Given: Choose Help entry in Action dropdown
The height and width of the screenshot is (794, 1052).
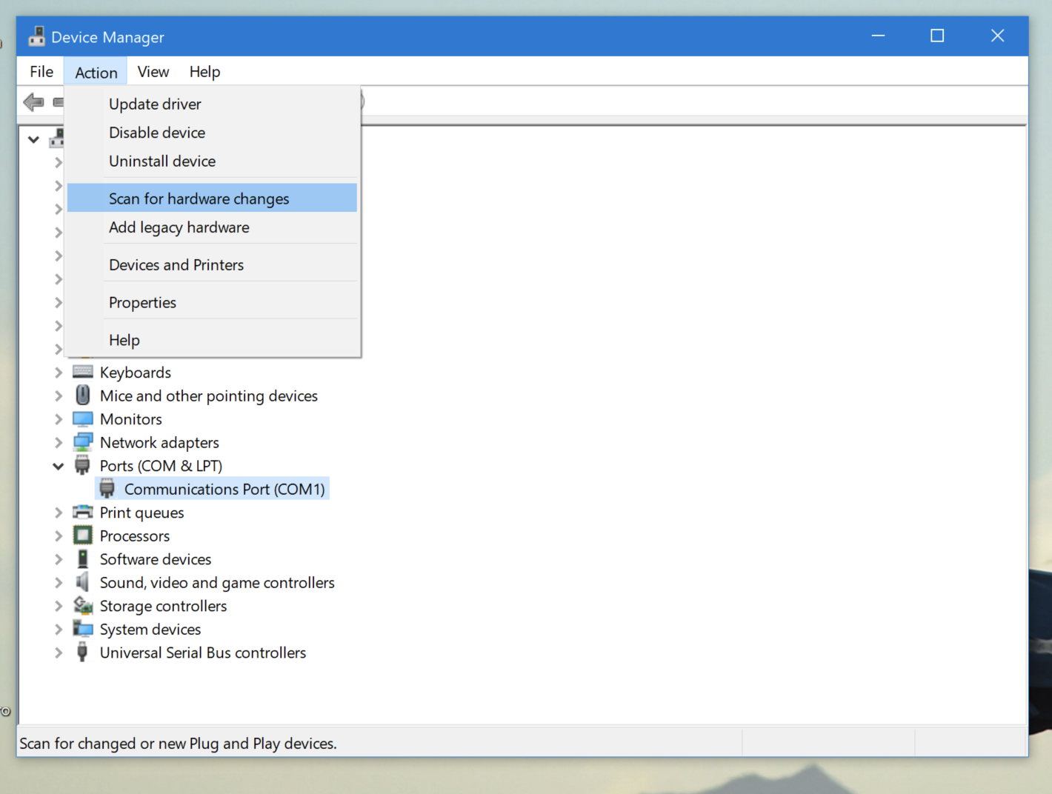Looking at the screenshot, I should pos(212,340).
